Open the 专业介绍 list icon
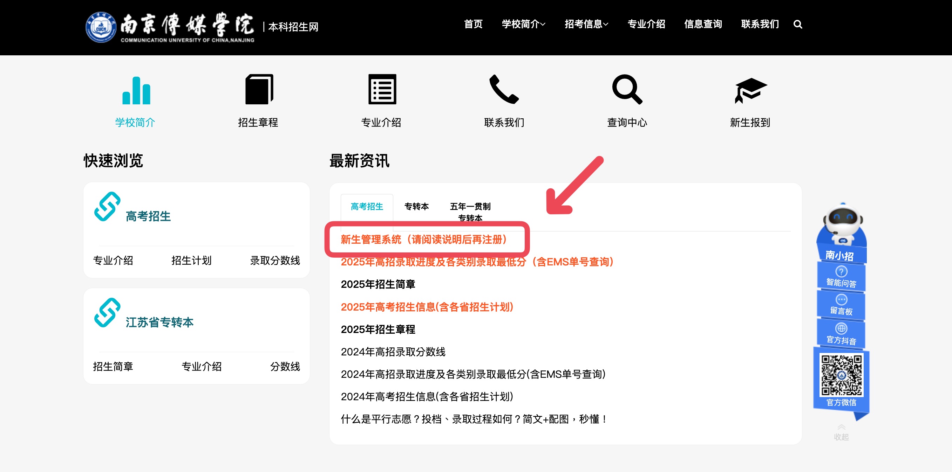Image resolution: width=952 pixels, height=472 pixels. pyautogui.click(x=382, y=90)
